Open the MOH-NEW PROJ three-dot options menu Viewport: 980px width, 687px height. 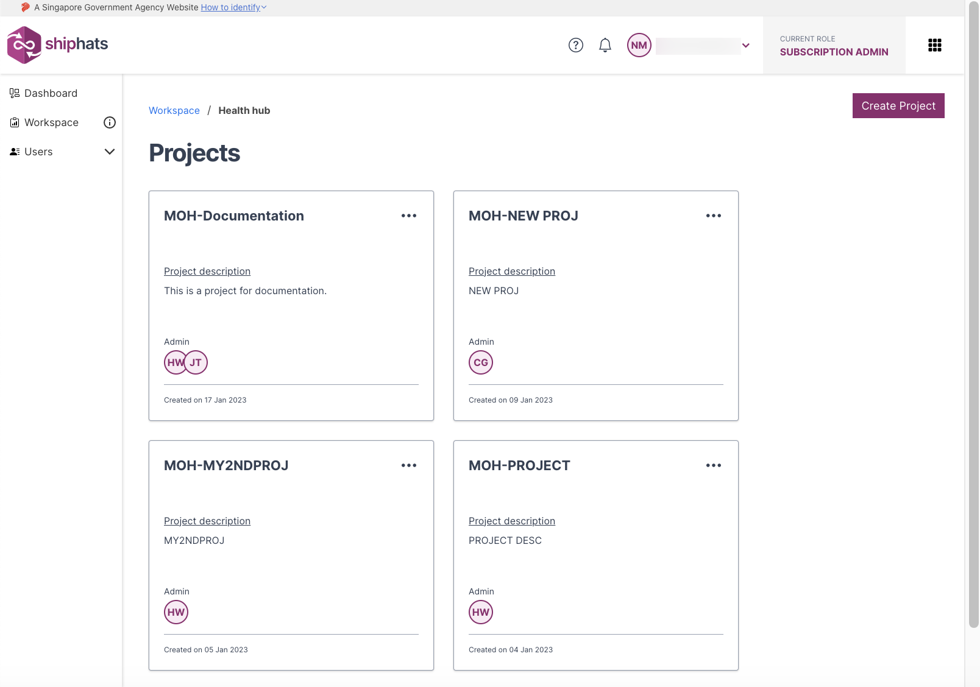click(x=714, y=216)
